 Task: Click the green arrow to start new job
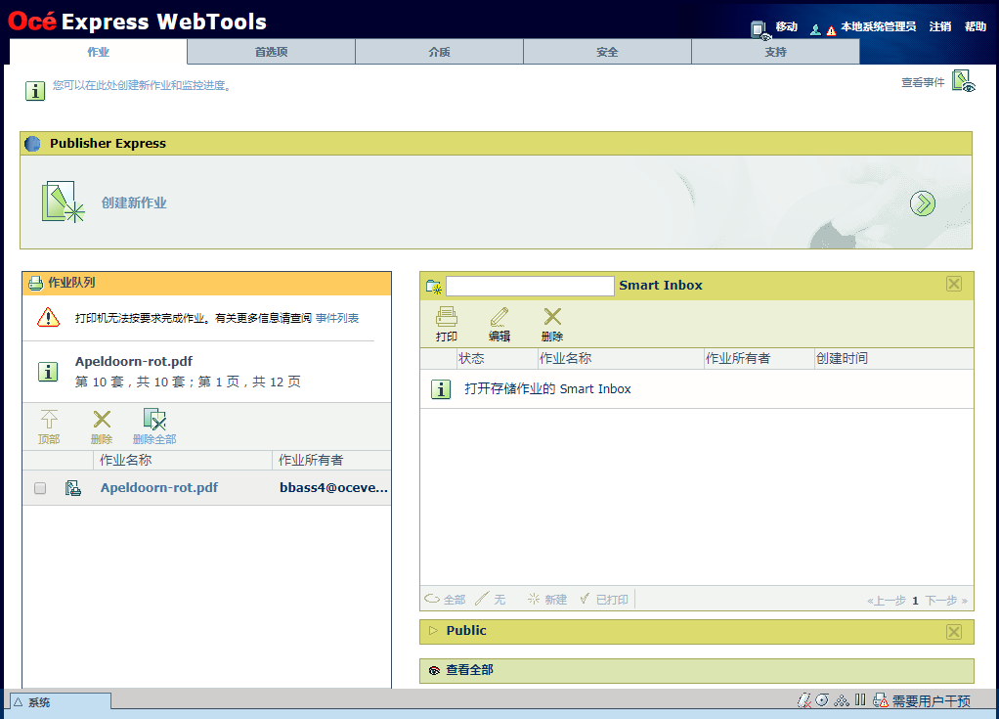click(x=922, y=203)
